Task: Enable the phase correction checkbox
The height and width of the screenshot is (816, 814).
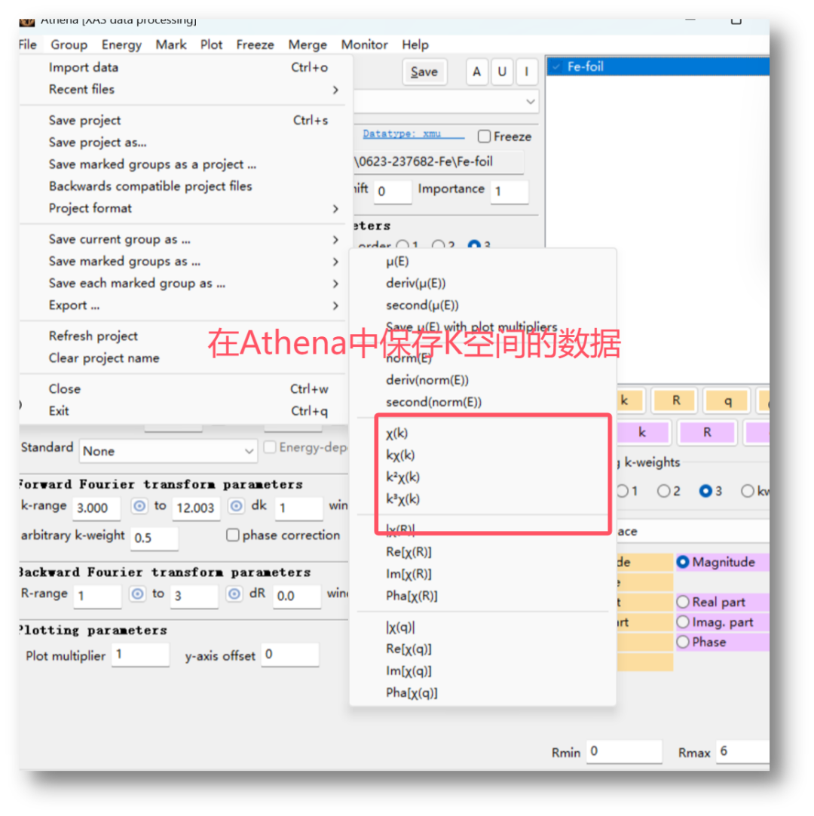Action: tap(232, 535)
